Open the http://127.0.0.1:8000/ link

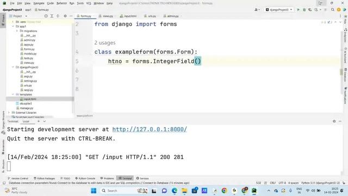point(150,130)
